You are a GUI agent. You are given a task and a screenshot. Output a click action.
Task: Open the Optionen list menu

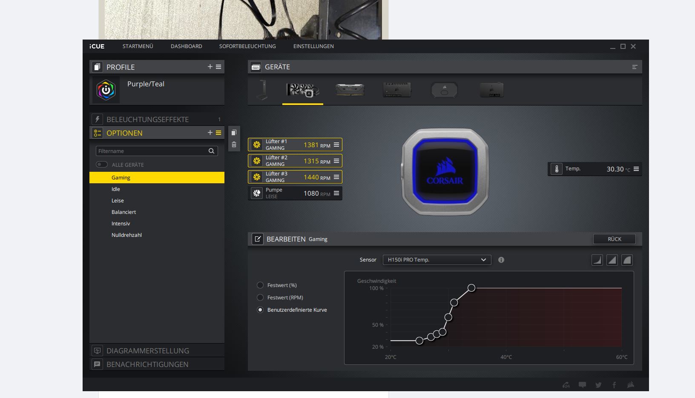(x=218, y=133)
